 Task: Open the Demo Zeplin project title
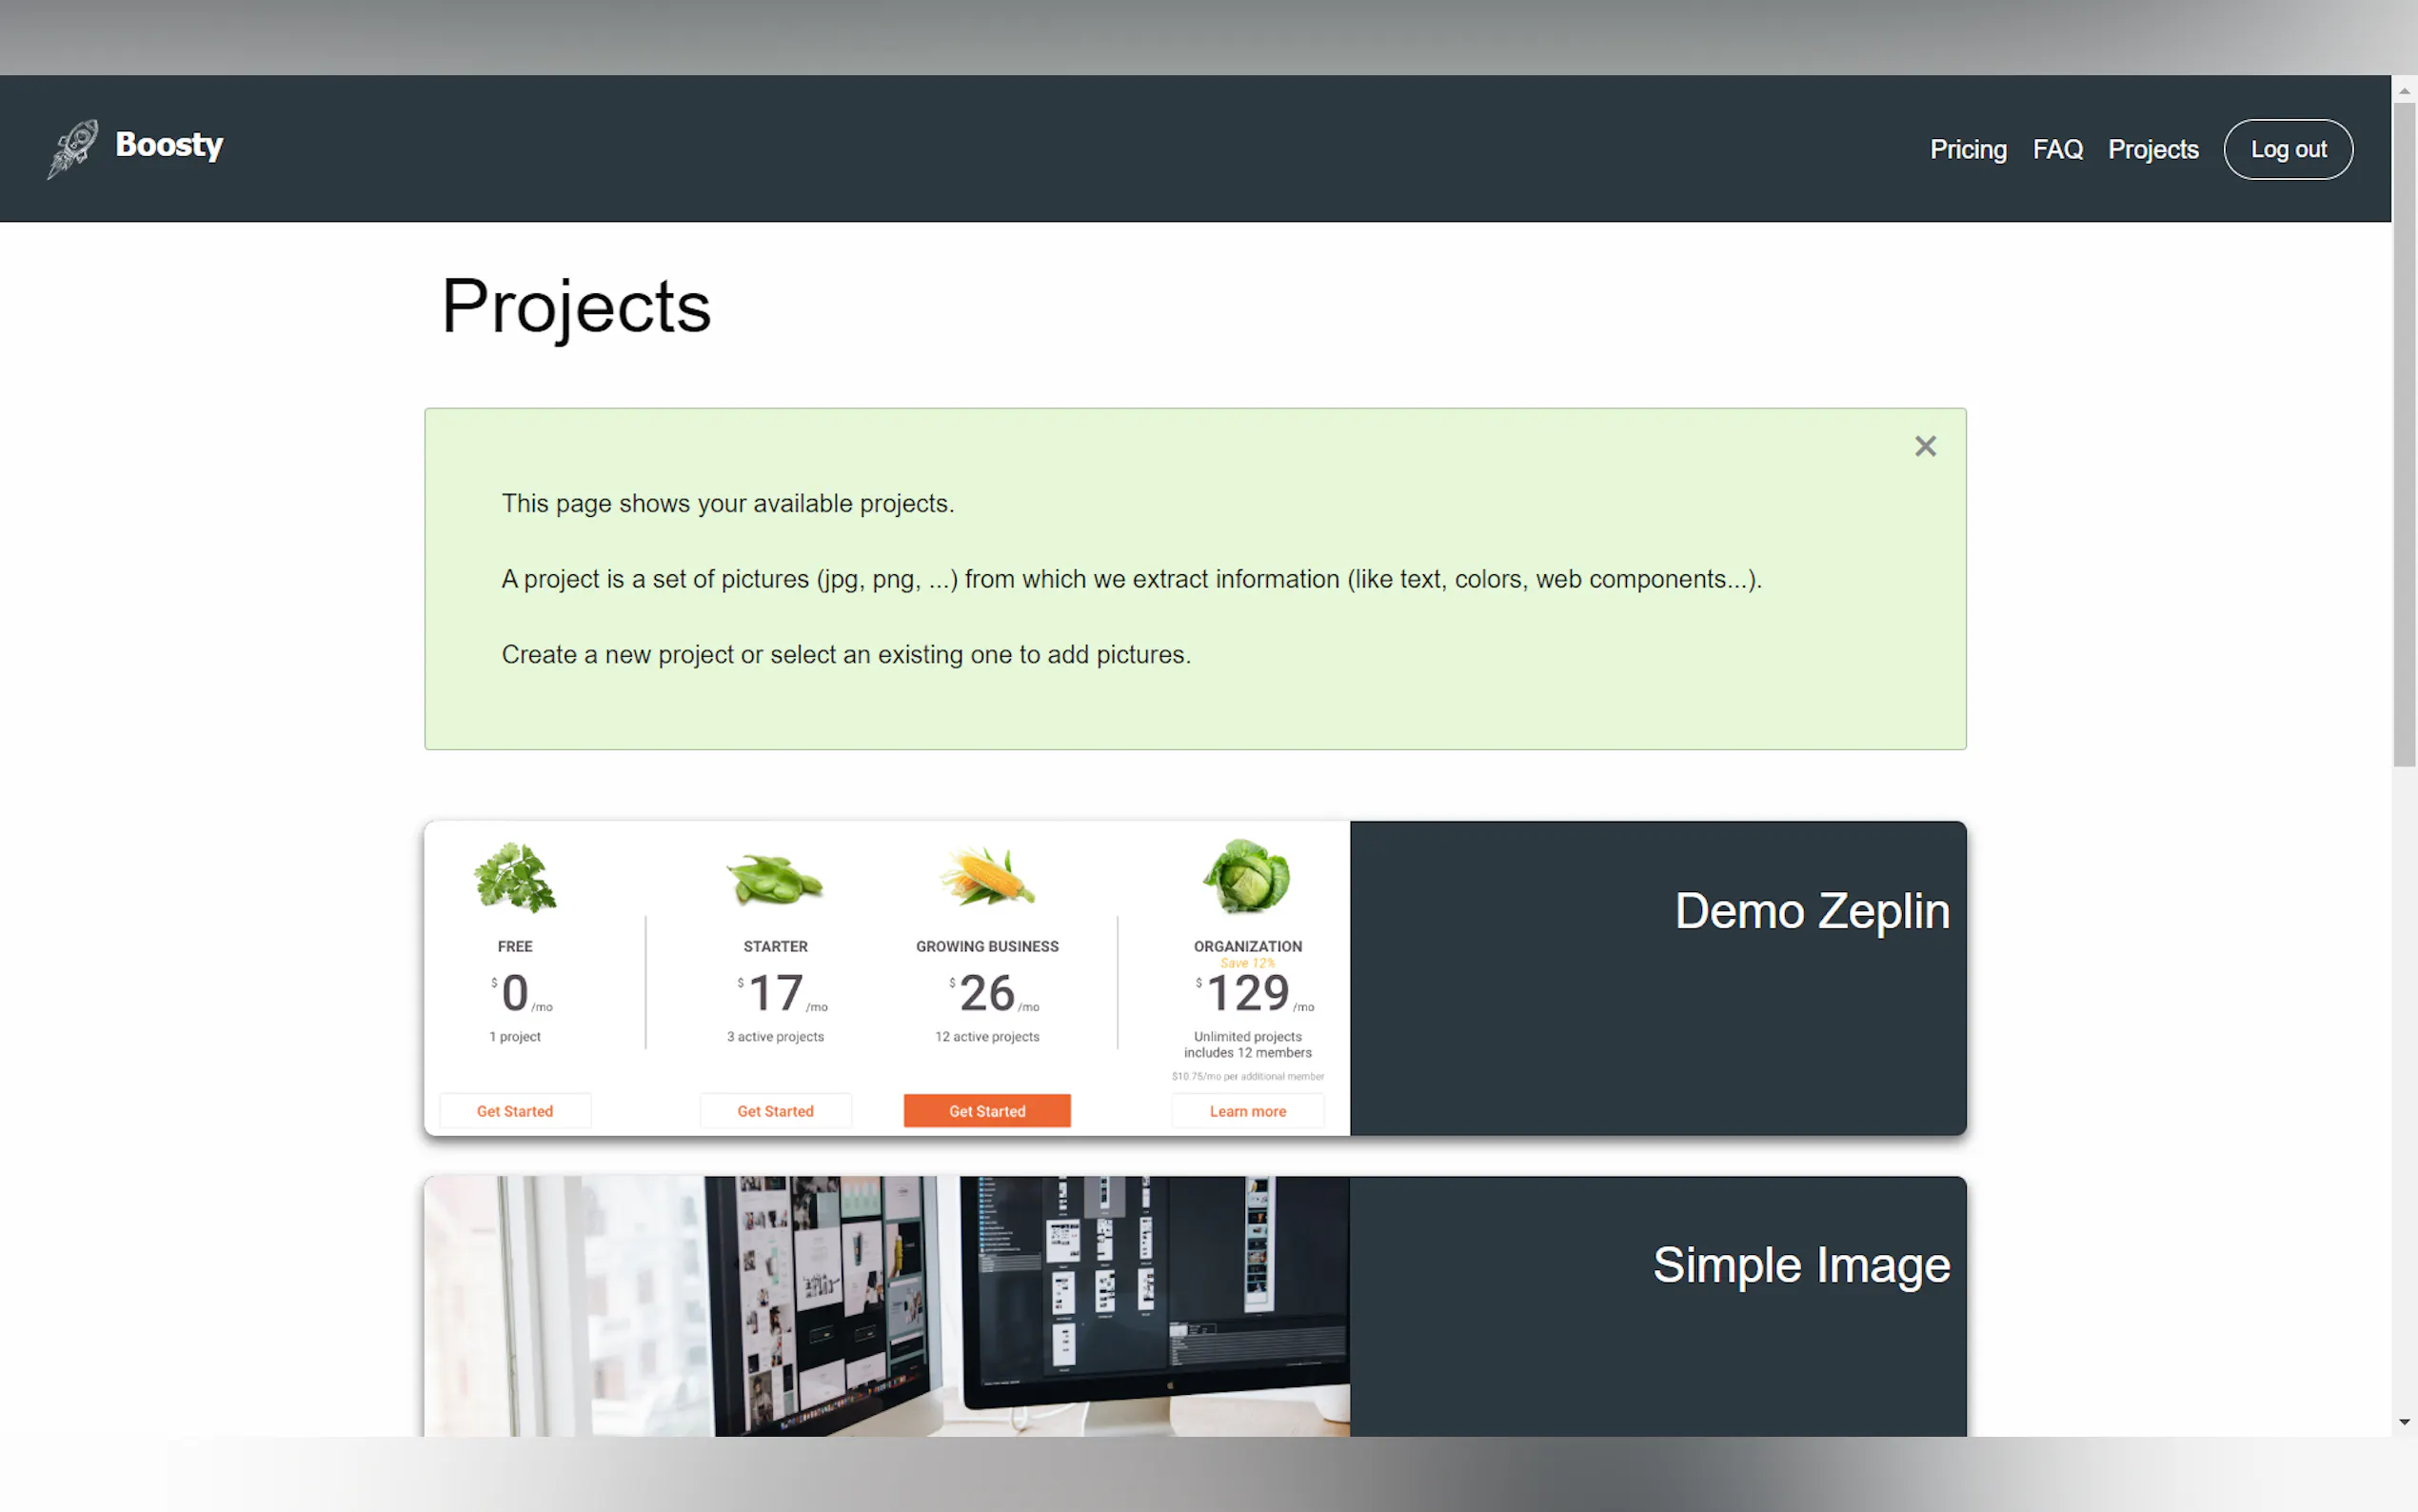[1812, 911]
